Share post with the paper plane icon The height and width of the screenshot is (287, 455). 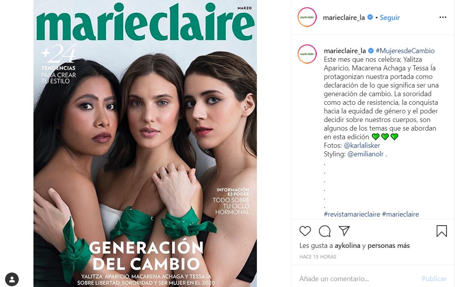point(344,231)
